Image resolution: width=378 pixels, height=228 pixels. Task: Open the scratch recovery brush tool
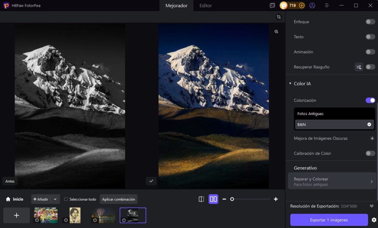[x=358, y=67]
